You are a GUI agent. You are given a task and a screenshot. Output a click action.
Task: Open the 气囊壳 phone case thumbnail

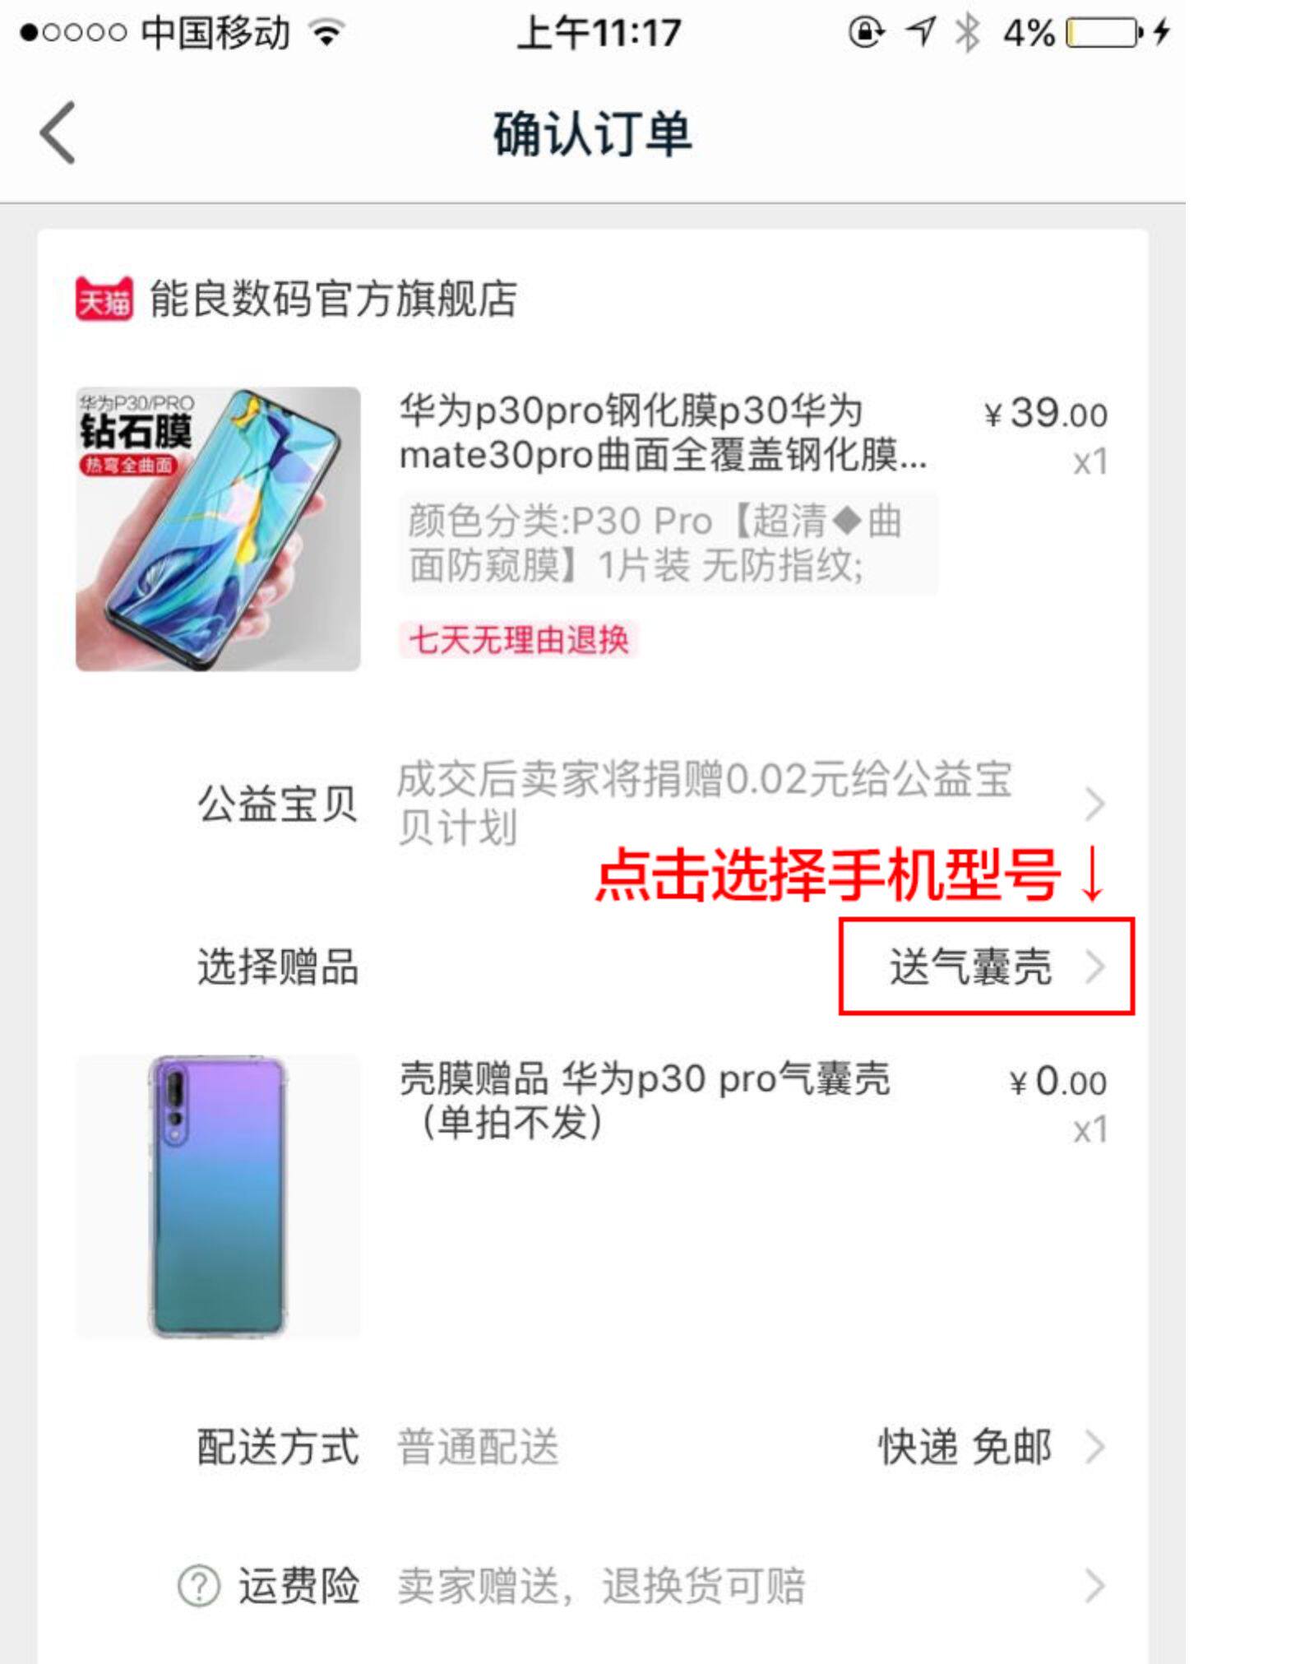218,1197
